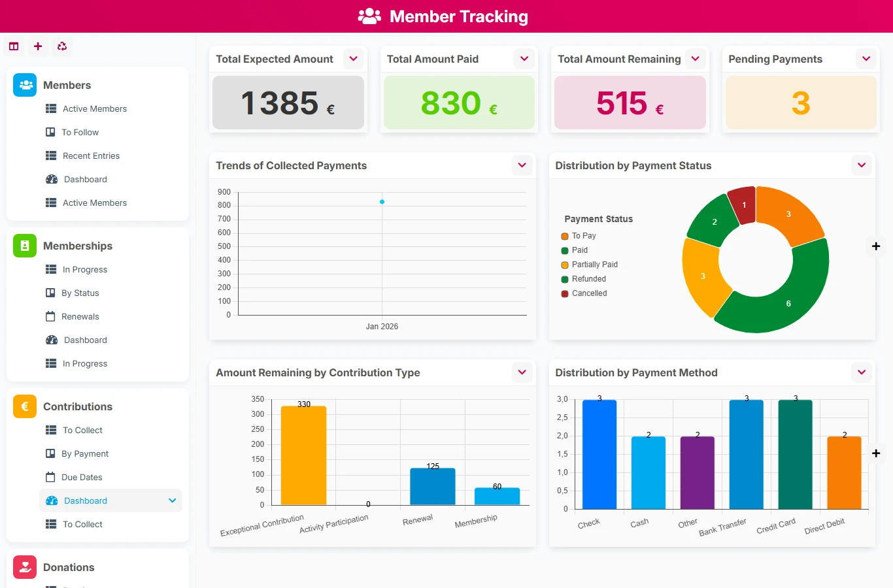Expand Distribution by Payment Status chevron
893x588 pixels.
tap(862, 165)
